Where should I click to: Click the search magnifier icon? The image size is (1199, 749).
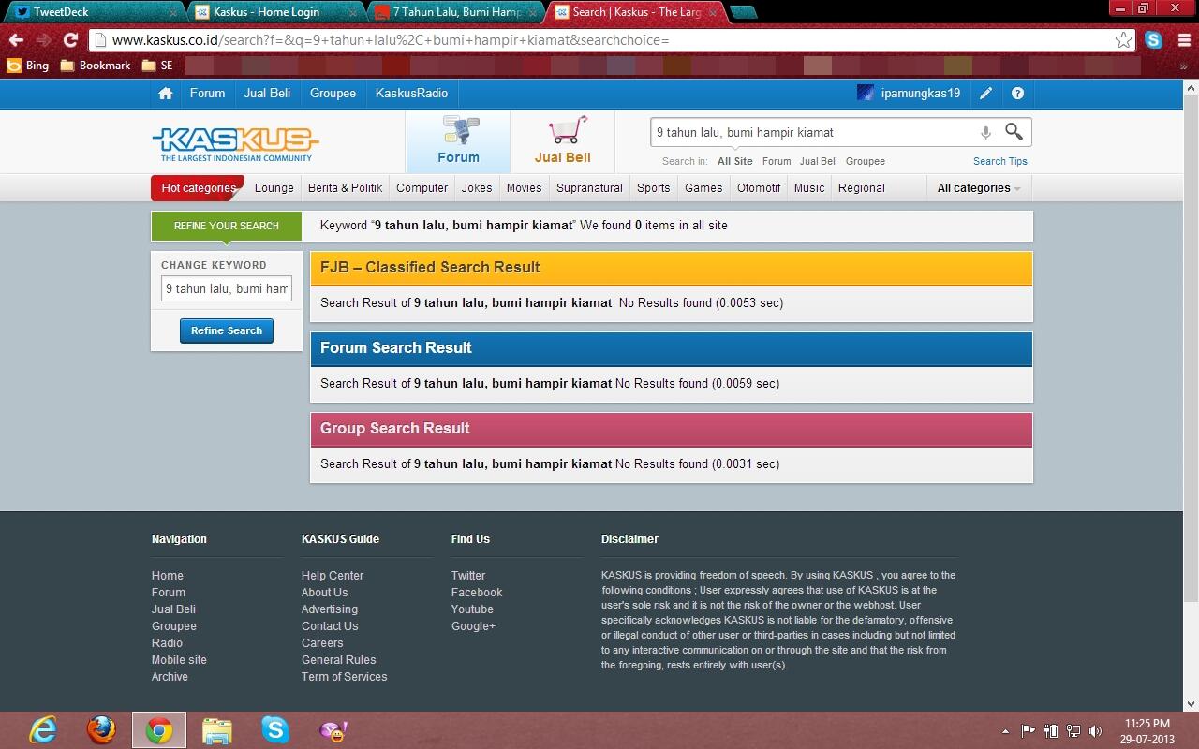pos(1014,132)
